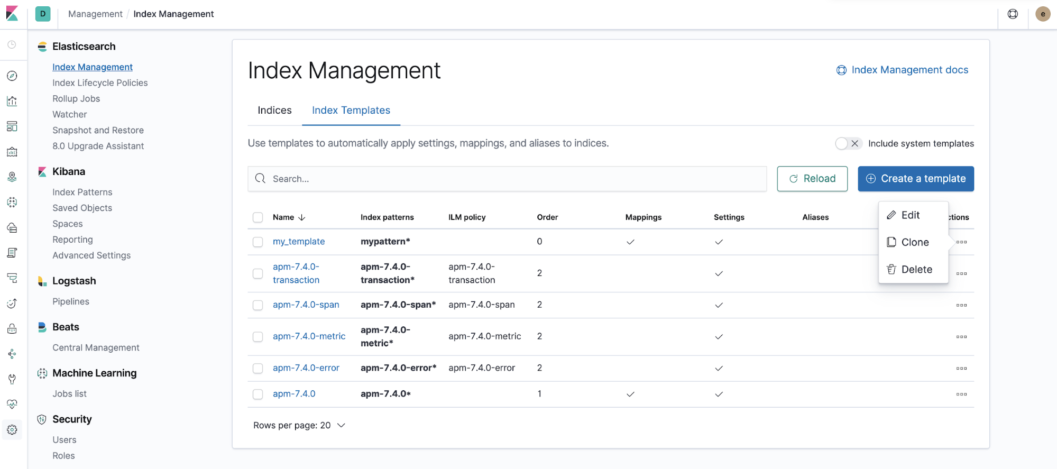This screenshot has height=469, width=1057.
Task: Check the apm-7.4.0-span row checkbox
Action: point(258,305)
